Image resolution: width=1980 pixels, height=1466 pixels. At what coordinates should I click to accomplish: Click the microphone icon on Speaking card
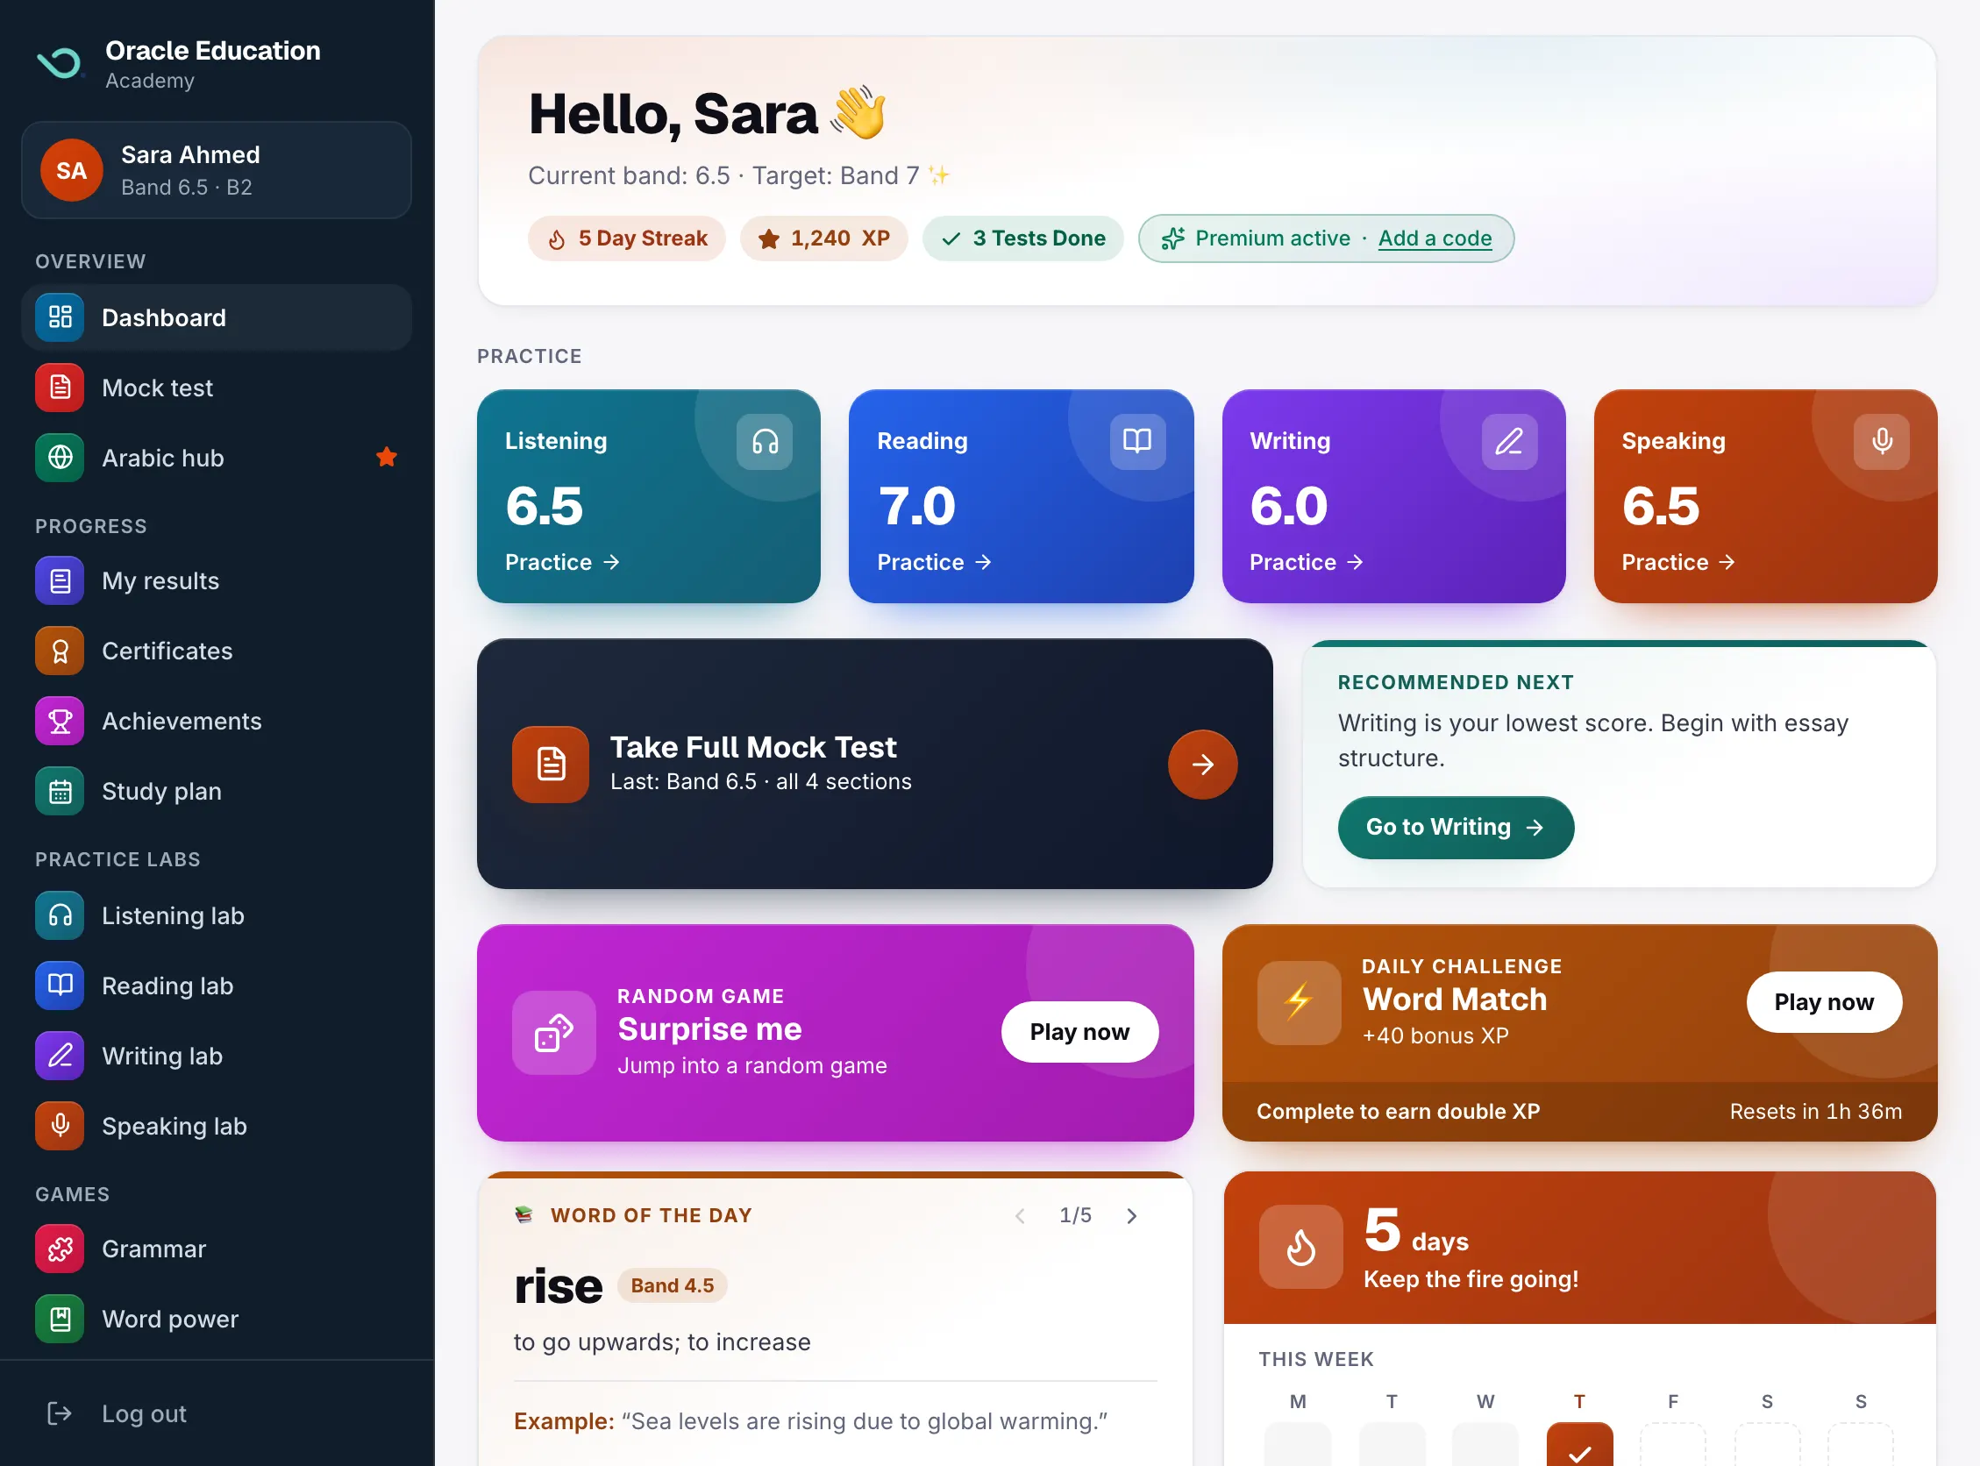tap(1881, 441)
